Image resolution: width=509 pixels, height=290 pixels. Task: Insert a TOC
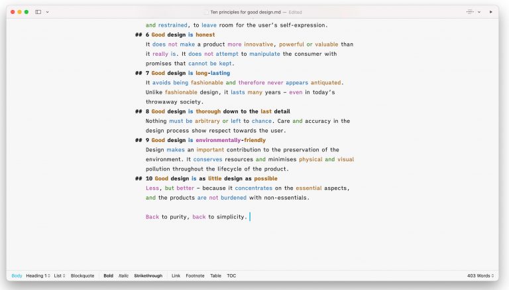[231, 275]
